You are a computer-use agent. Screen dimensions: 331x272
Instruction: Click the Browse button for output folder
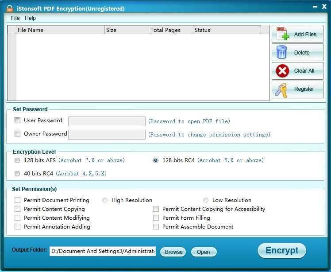173,252
